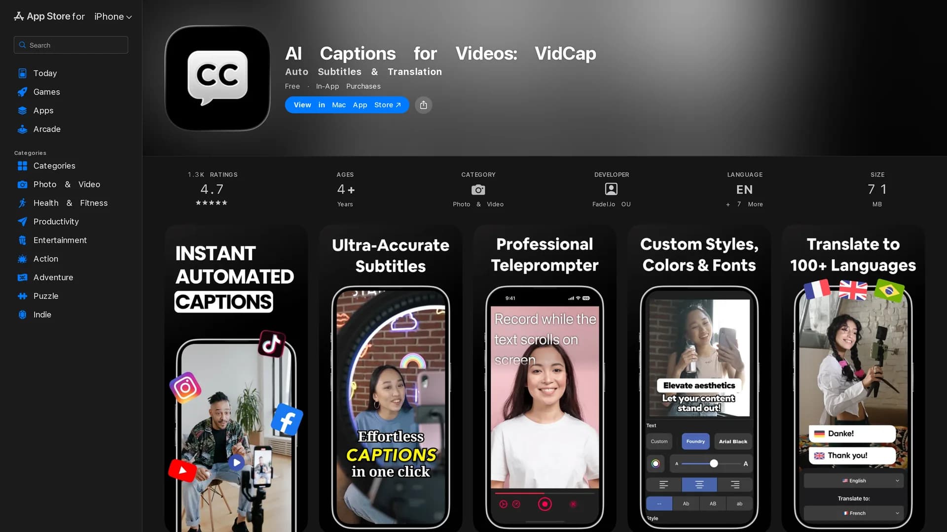Click the In-App Purchases text
Viewport: 947px width, 532px height.
click(348, 86)
